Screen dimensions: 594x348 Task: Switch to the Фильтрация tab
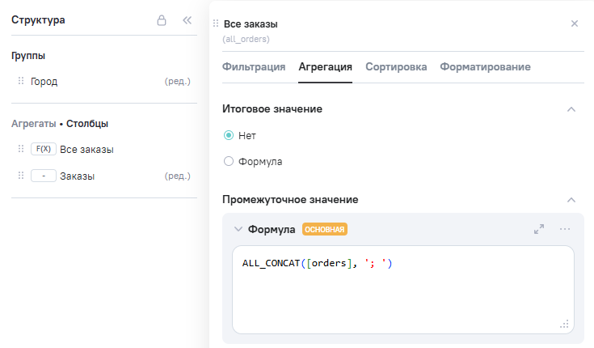point(253,67)
